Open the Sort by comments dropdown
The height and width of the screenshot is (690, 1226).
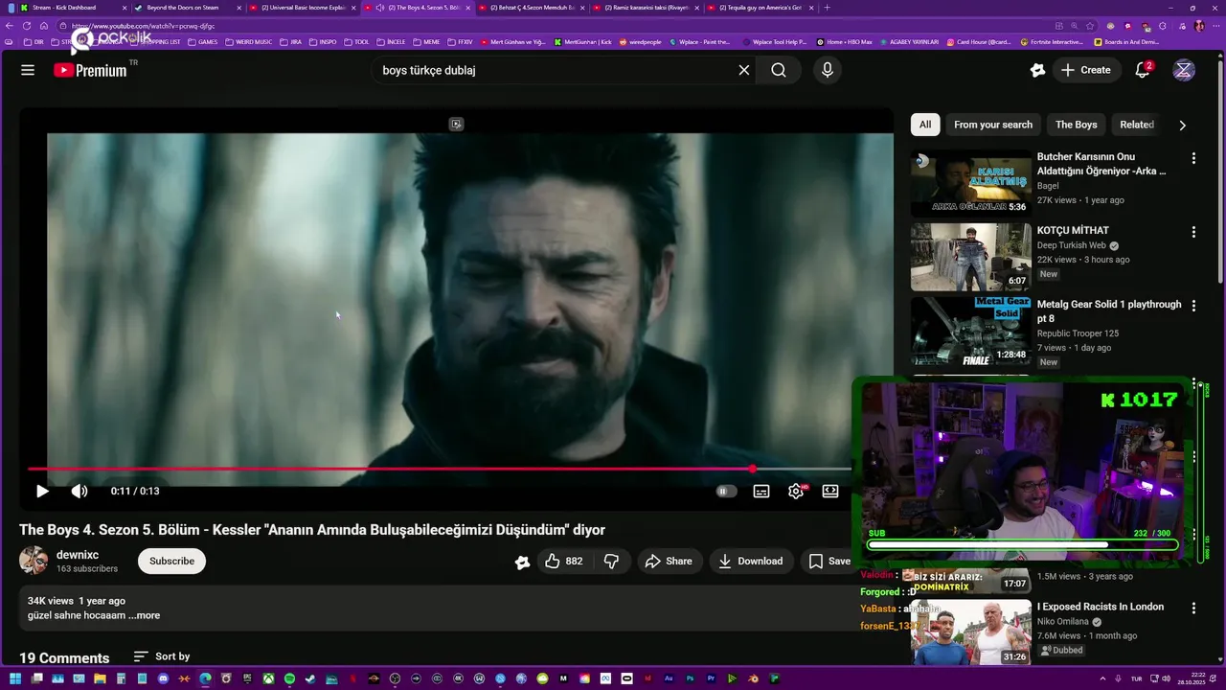point(162,656)
